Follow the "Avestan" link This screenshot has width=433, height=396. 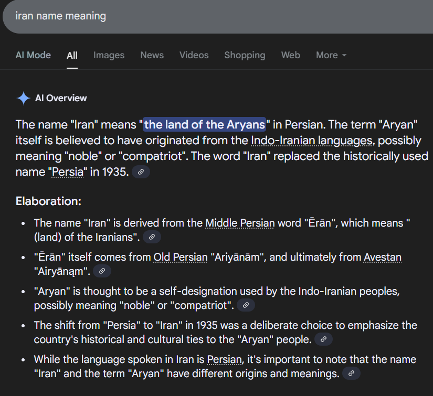pyautogui.click(x=383, y=257)
